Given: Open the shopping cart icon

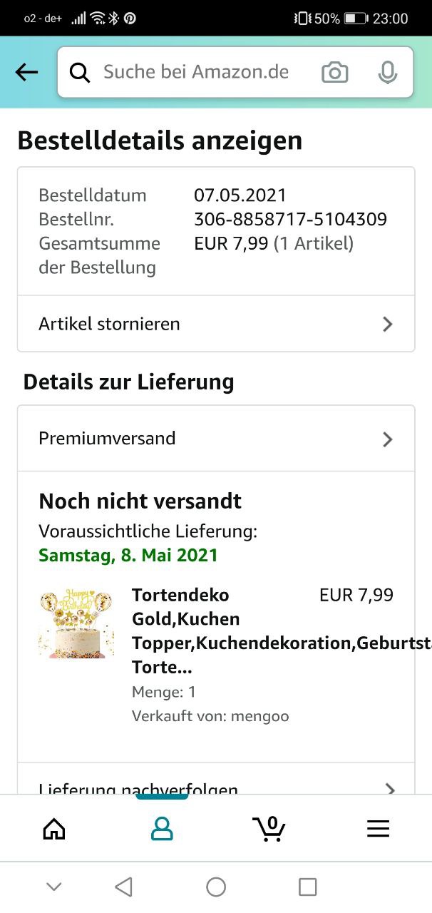Looking at the screenshot, I should (269, 827).
